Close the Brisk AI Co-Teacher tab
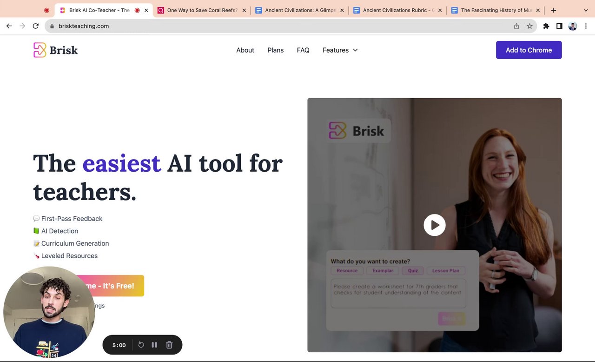The image size is (595, 362). (x=146, y=10)
